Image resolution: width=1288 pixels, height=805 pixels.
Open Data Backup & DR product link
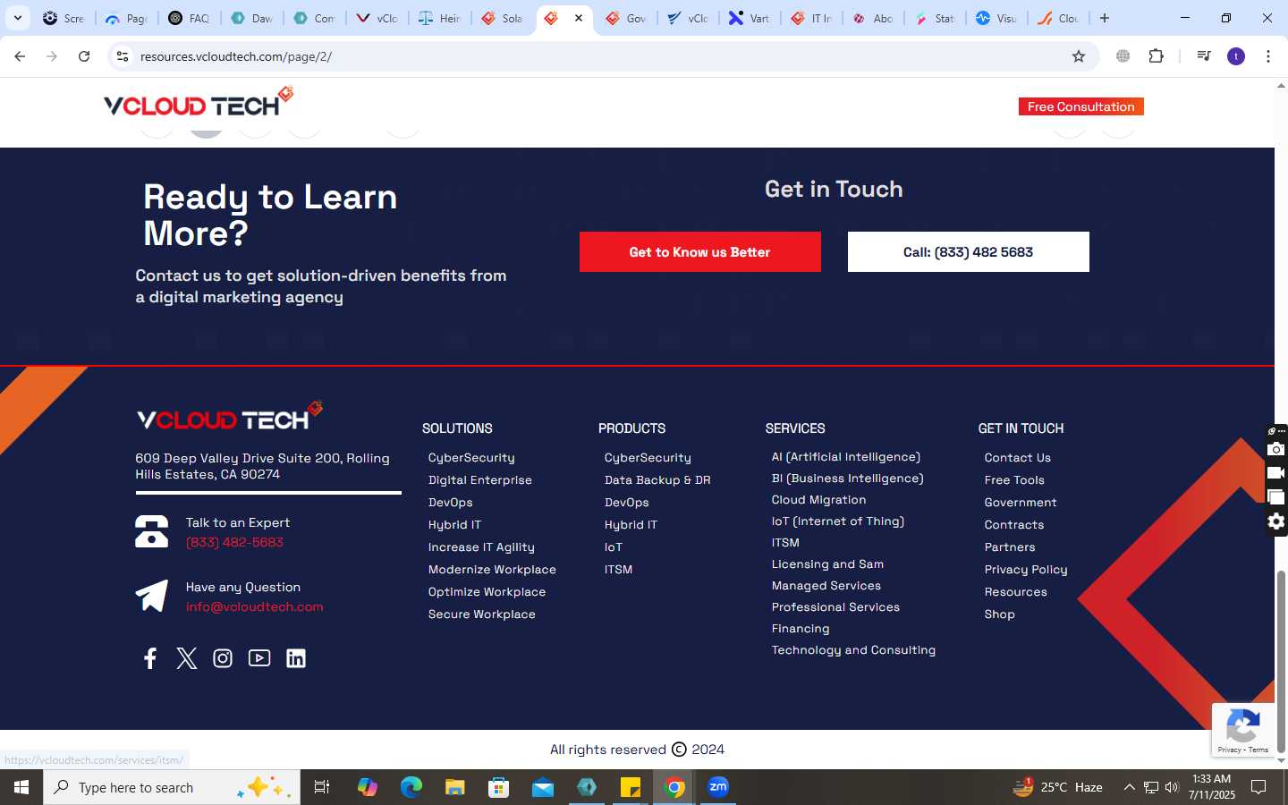click(657, 480)
